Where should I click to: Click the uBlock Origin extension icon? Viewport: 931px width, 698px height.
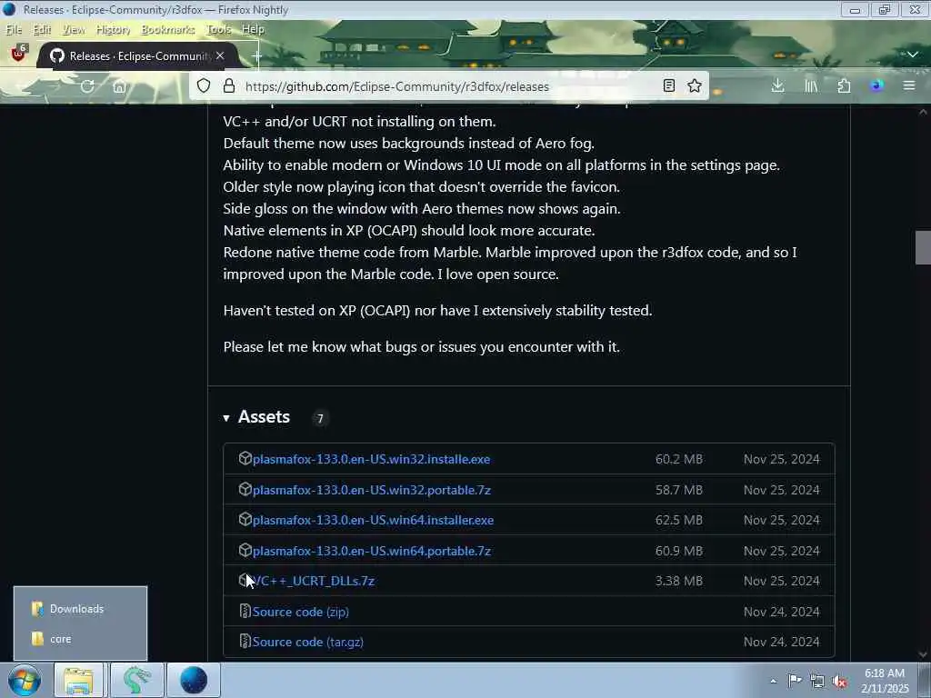tap(18, 54)
